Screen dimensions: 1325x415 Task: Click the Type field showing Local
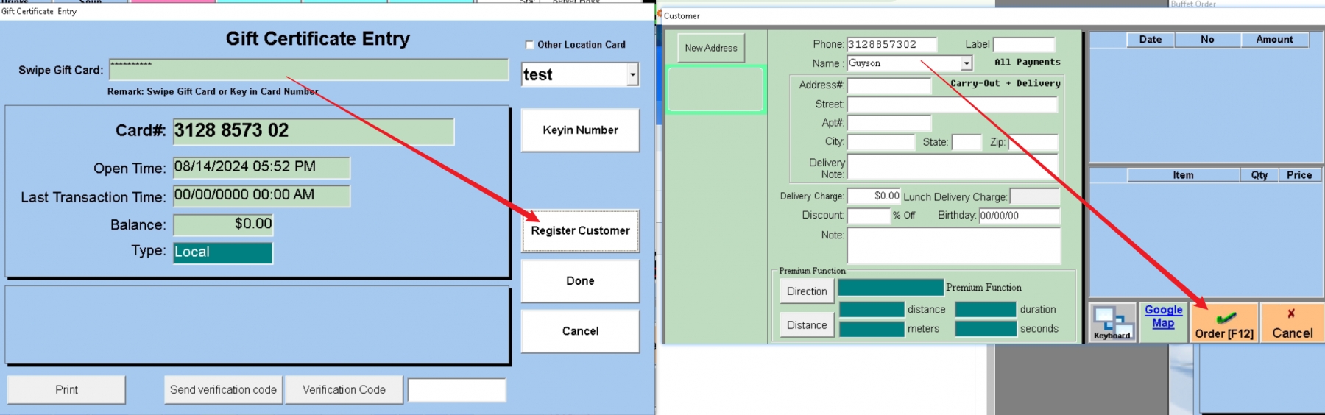[223, 252]
